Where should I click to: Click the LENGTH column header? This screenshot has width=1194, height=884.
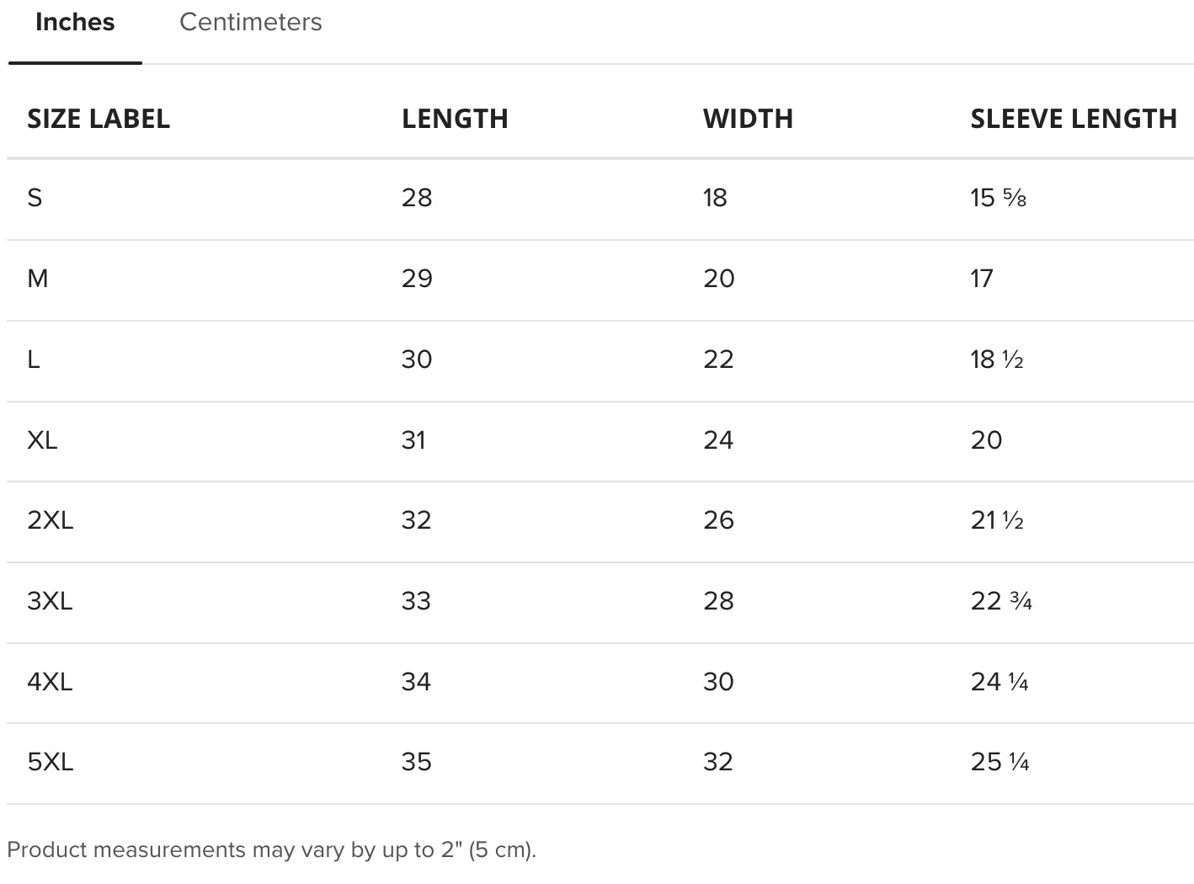[x=455, y=119]
